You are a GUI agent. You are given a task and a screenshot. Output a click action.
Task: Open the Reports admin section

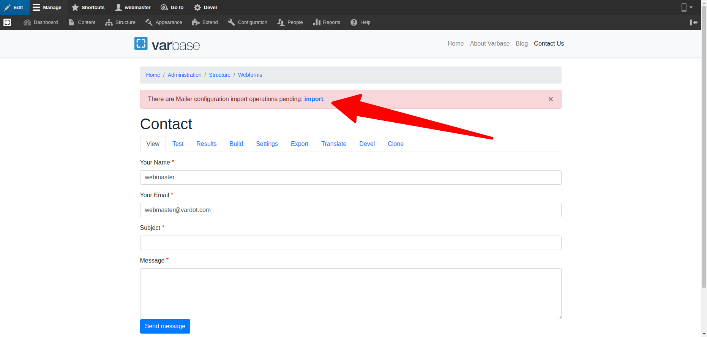click(327, 22)
